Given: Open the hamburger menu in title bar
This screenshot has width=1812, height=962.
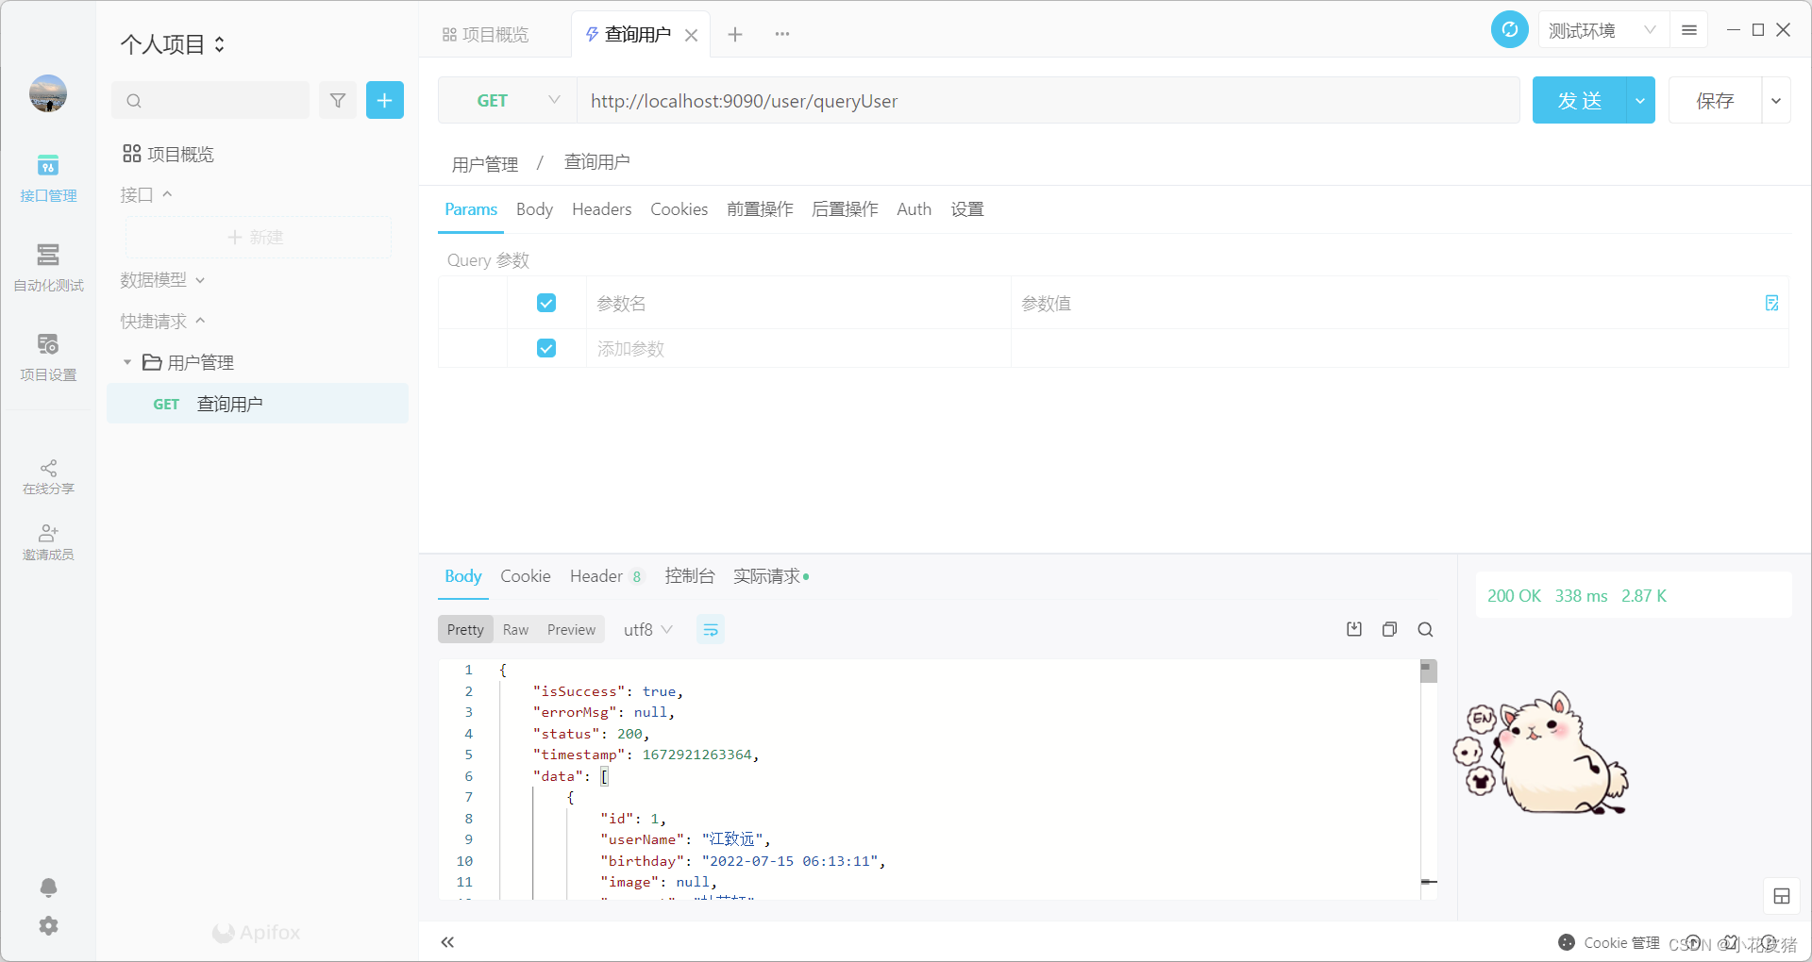Looking at the screenshot, I should point(1689,30).
